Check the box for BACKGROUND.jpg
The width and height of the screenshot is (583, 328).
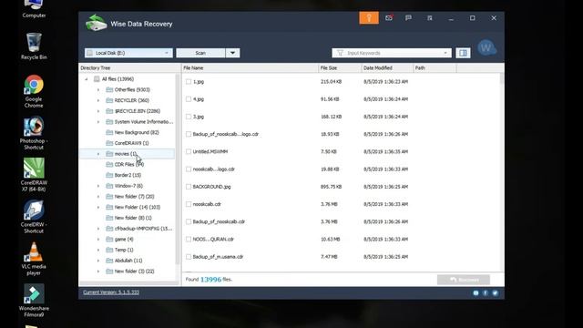tap(189, 187)
